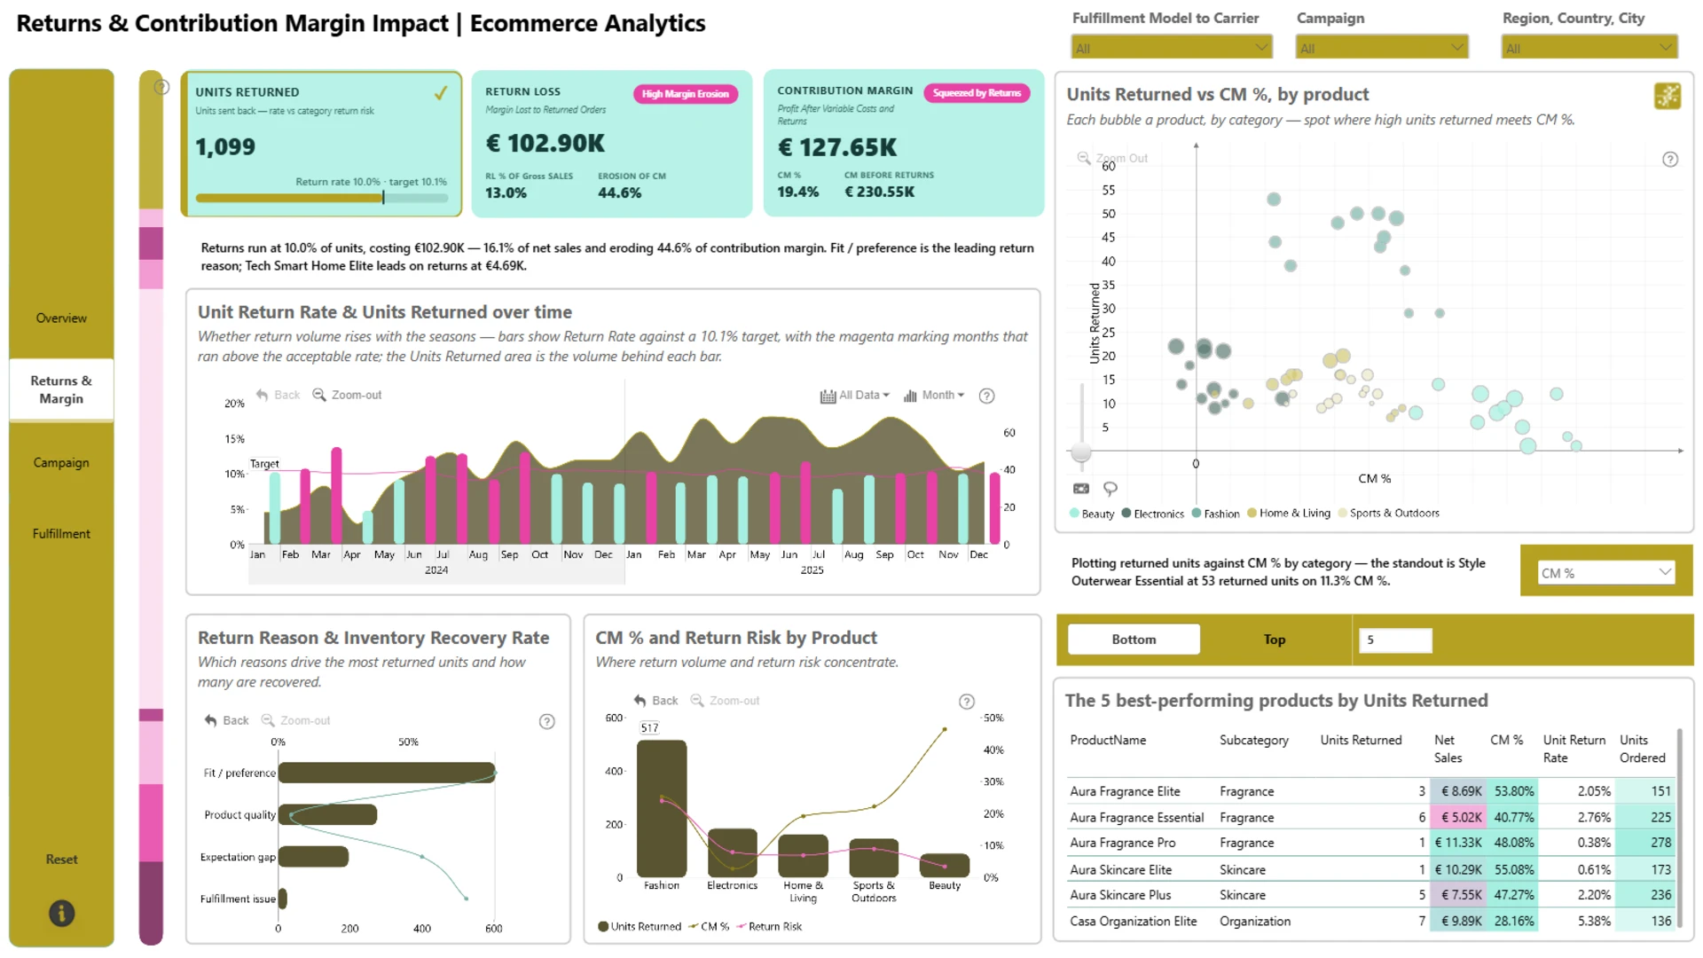1703x958 pixels.
Task: Expand the Fulfillment Model to Carrier dropdown
Action: pos(1171,48)
